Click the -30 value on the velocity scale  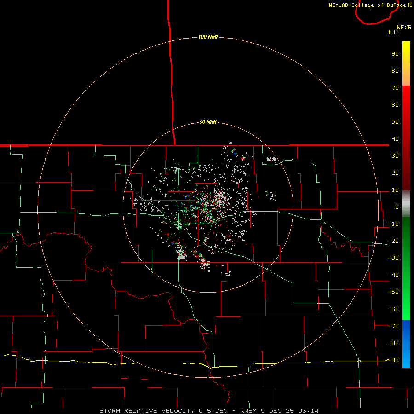click(393, 258)
